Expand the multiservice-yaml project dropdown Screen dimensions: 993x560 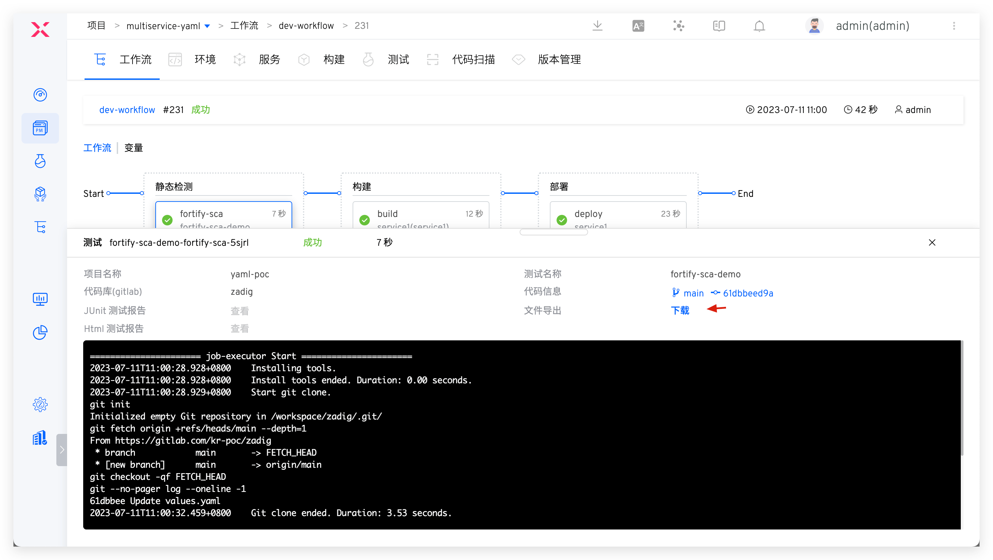207,26
